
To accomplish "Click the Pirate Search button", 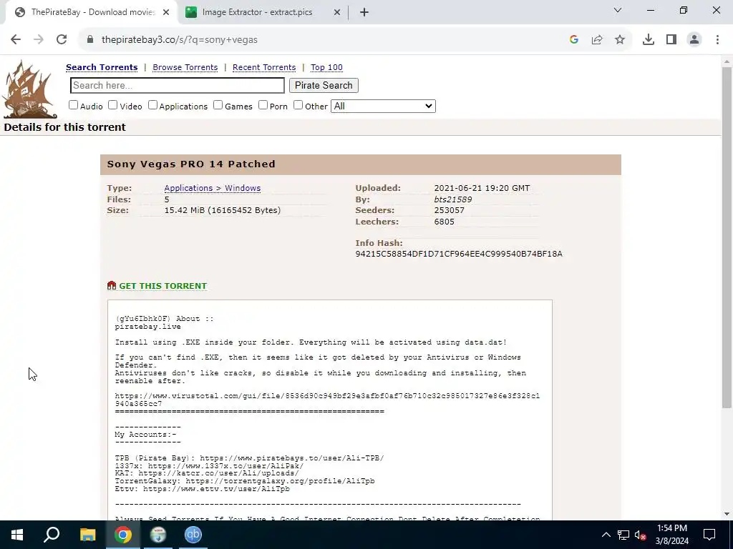I will 324,86.
